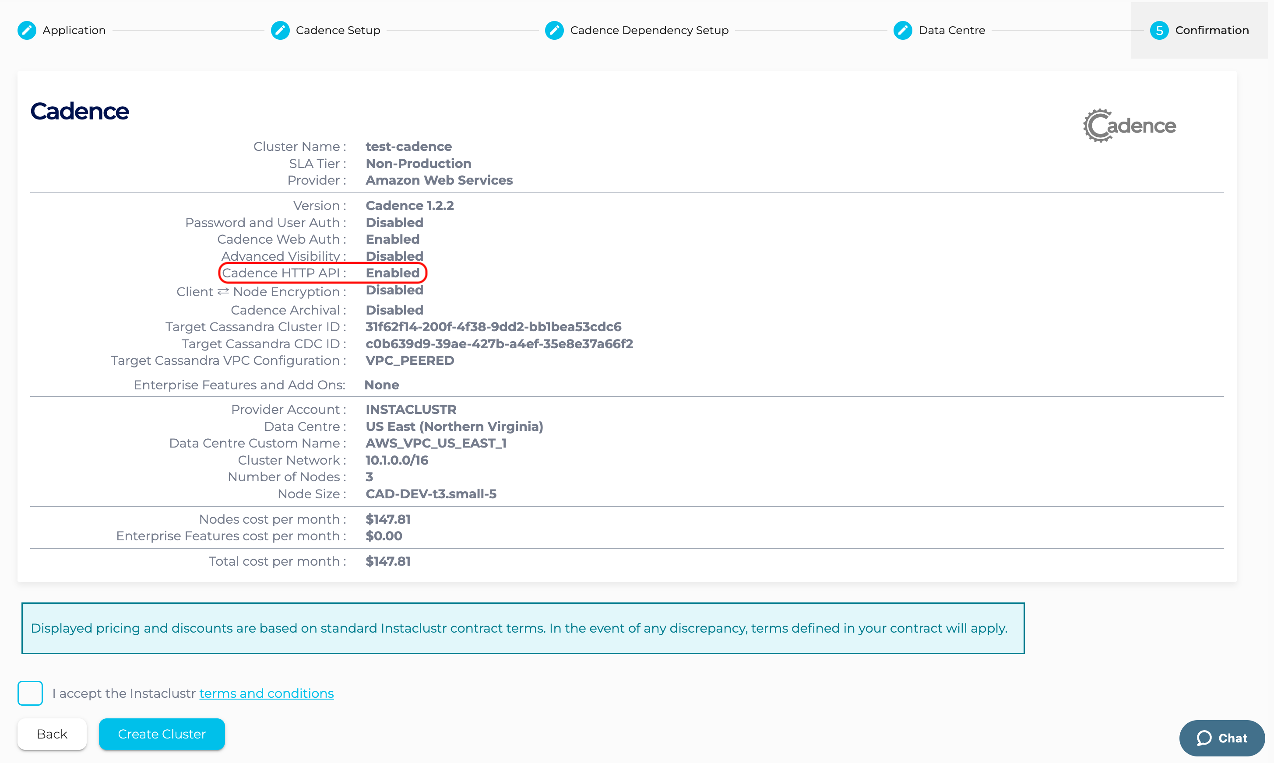This screenshot has height=763, width=1274.
Task: Click the Cadence HTTP API Enabled value
Action: pyautogui.click(x=392, y=273)
